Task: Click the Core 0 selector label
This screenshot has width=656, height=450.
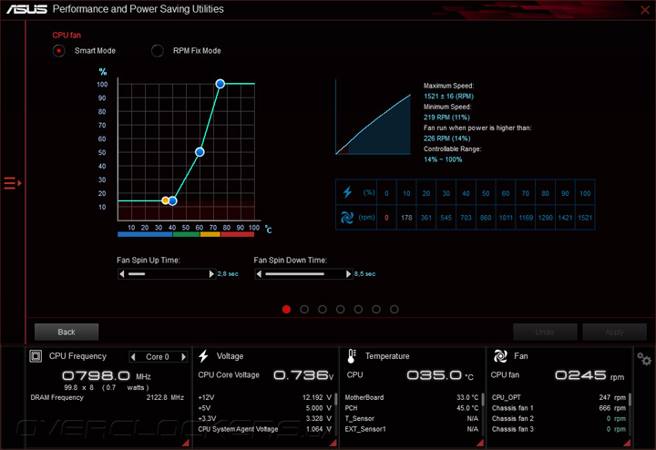Action: pyautogui.click(x=158, y=357)
